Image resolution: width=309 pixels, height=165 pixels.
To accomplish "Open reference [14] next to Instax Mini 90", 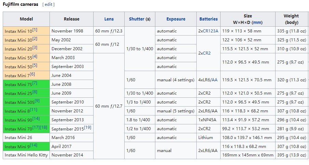I will tap(36, 119).
